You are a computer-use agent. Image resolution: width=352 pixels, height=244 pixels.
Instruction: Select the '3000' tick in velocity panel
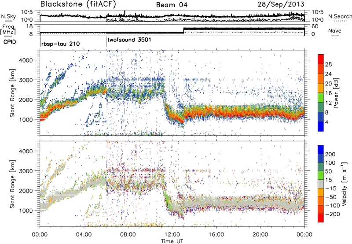point(26,171)
